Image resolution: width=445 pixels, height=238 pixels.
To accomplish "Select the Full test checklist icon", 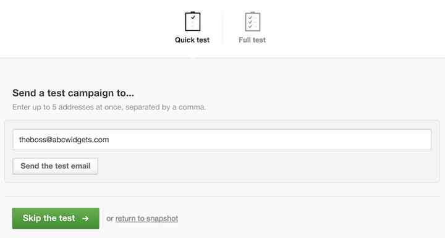I will click(x=252, y=21).
